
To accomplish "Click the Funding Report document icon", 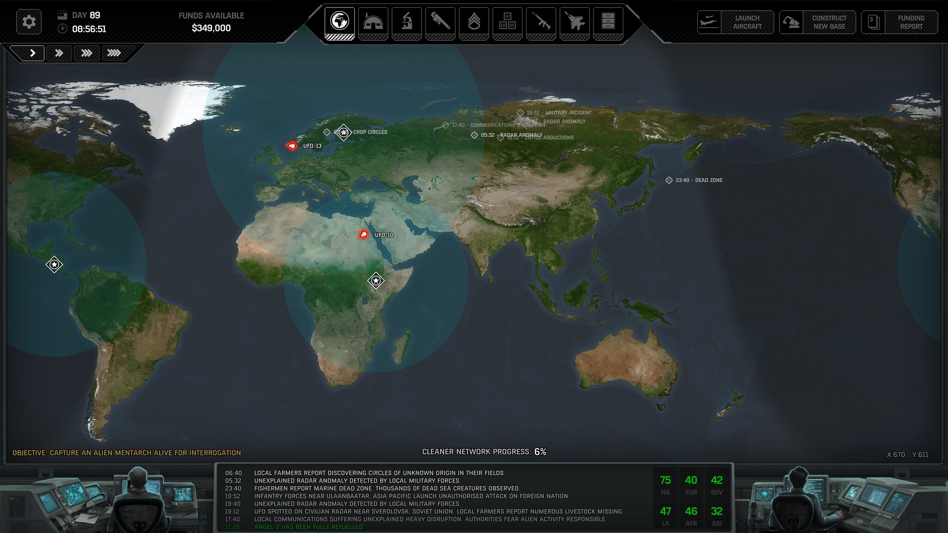I will pyautogui.click(x=873, y=22).
